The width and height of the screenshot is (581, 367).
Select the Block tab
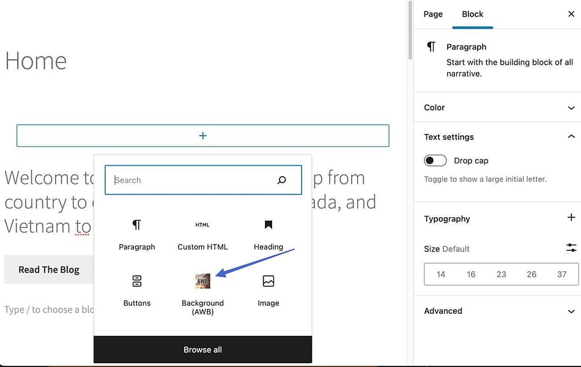(x=472, y=13)
